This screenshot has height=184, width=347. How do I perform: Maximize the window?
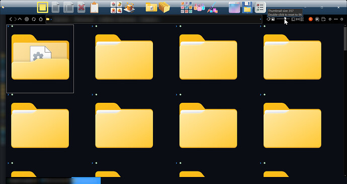pyautogui.click(x=322, y=8)
